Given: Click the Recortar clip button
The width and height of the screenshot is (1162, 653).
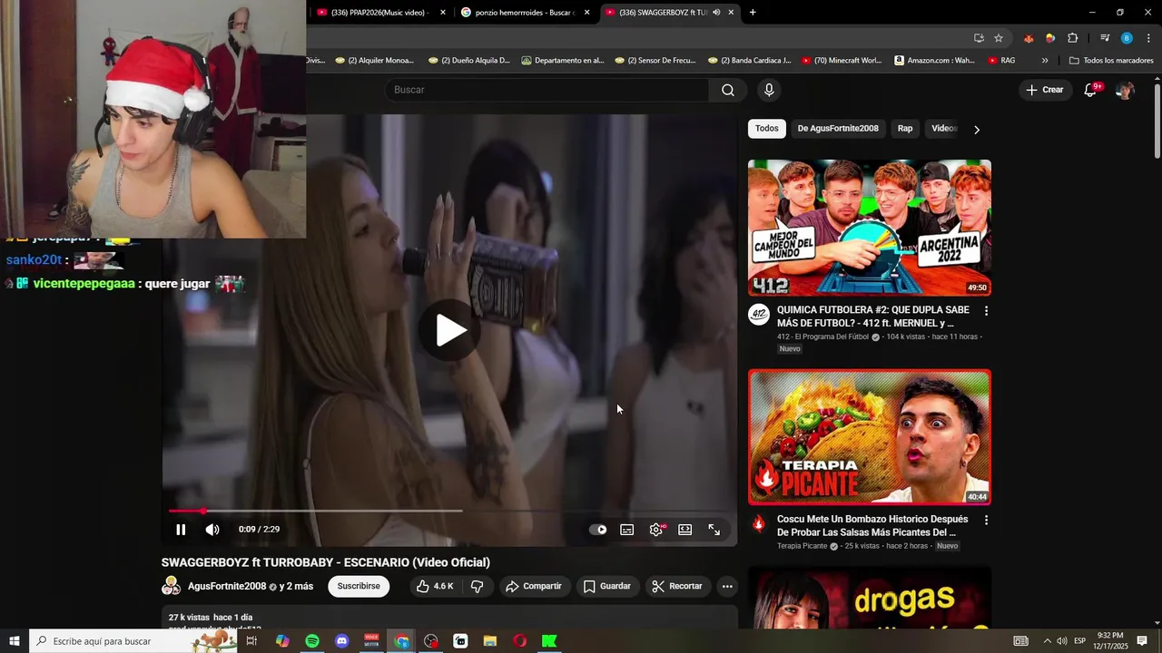Looking at the screenshot, I should pos(677,586).
